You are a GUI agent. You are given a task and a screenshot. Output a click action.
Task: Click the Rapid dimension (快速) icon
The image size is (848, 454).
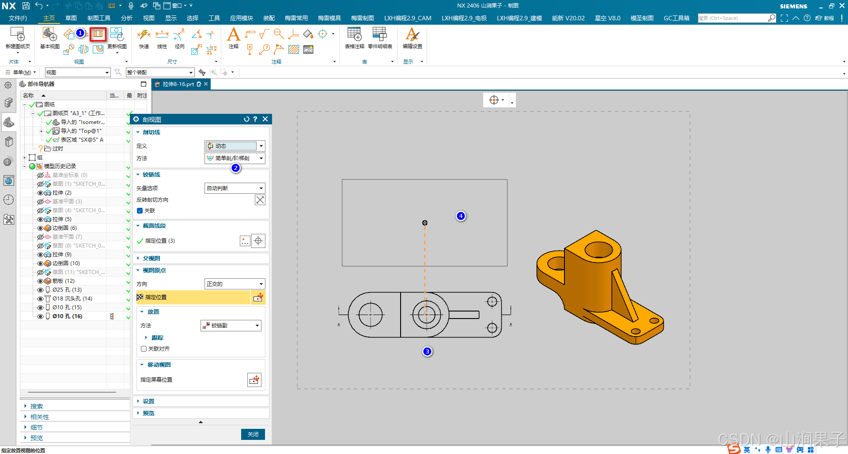click(x=144, y=34)
